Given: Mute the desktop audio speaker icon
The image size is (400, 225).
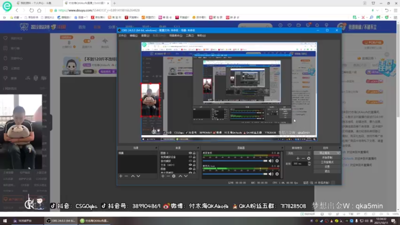Looking at the screenshot, I should 271,160.
